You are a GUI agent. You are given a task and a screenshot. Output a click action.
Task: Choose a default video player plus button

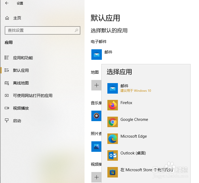(x=96, y=177)
